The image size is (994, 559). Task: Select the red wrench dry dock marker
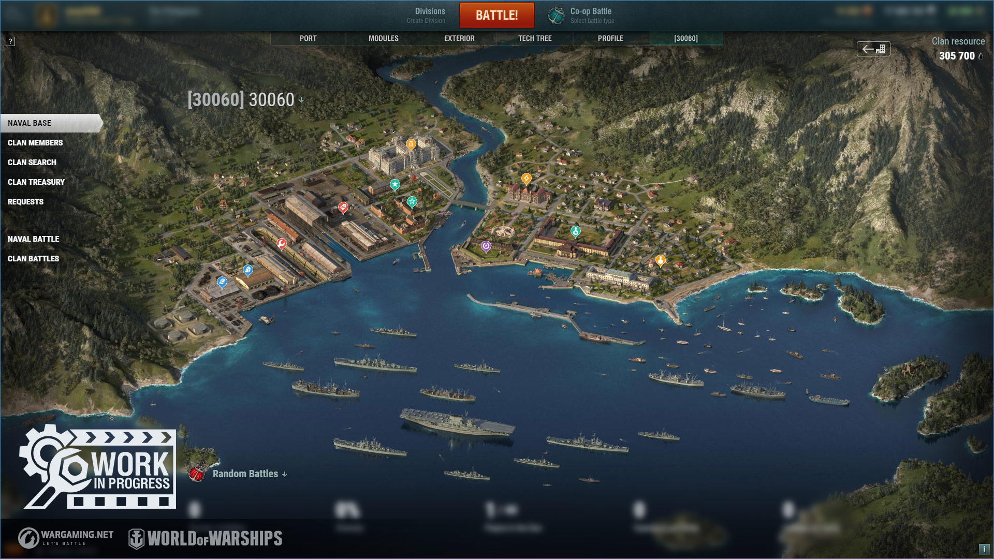282,243
